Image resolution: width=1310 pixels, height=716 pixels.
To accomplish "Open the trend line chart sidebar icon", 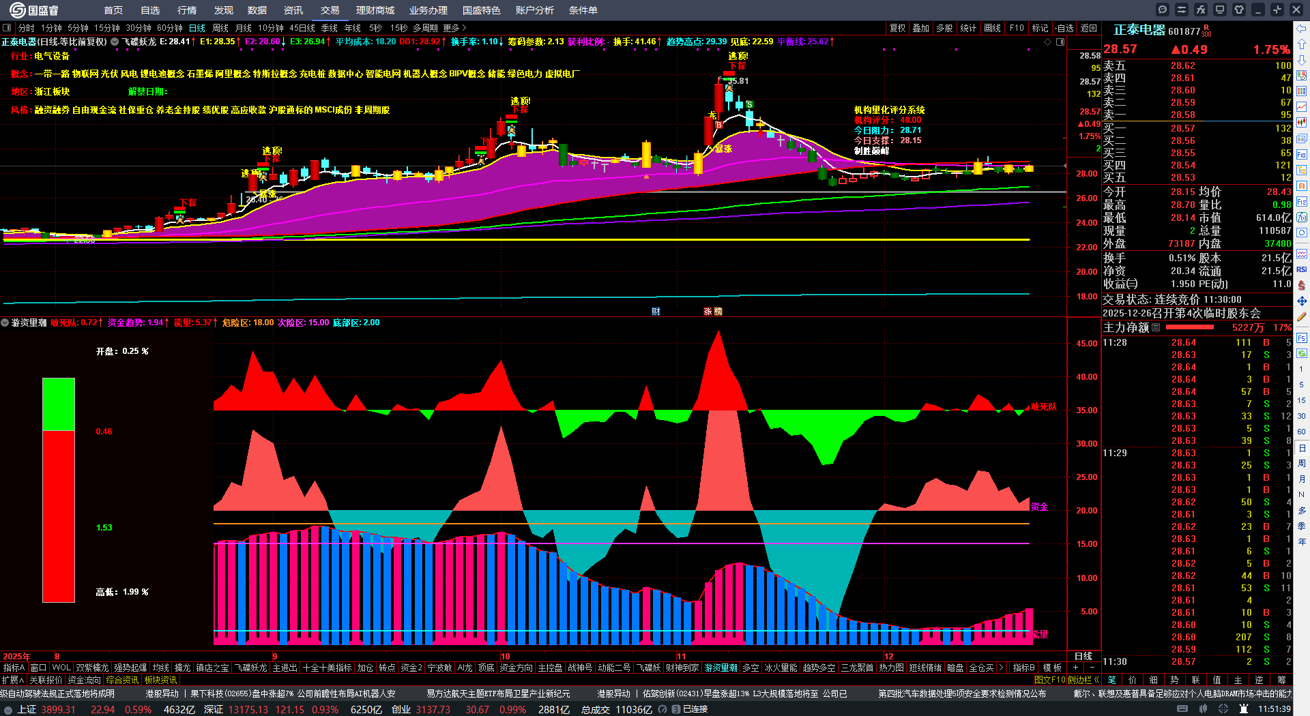I will click(x=1302, y=107).
